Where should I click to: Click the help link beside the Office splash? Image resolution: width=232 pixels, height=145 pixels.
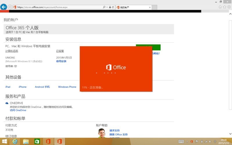coord(156,53)
